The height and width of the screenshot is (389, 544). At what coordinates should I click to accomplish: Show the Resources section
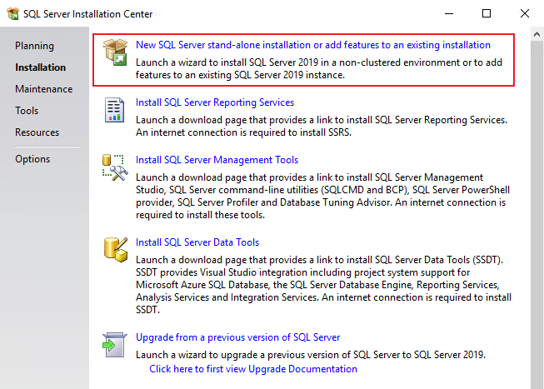(37, 132)
